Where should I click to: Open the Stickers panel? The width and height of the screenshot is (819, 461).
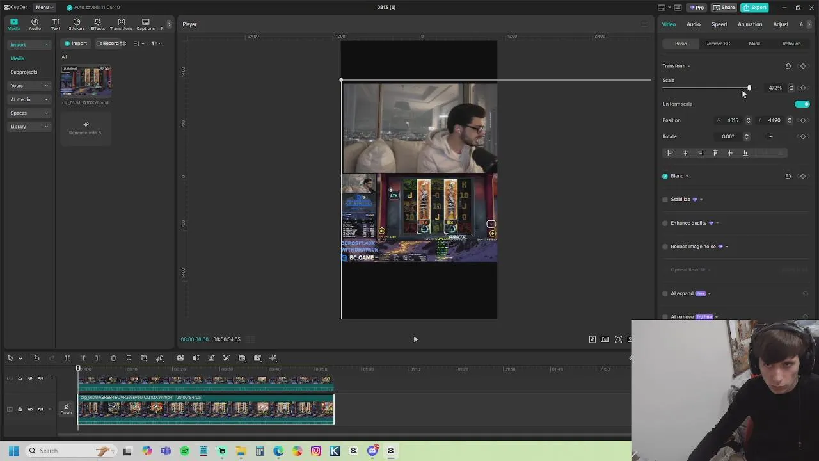77,24
